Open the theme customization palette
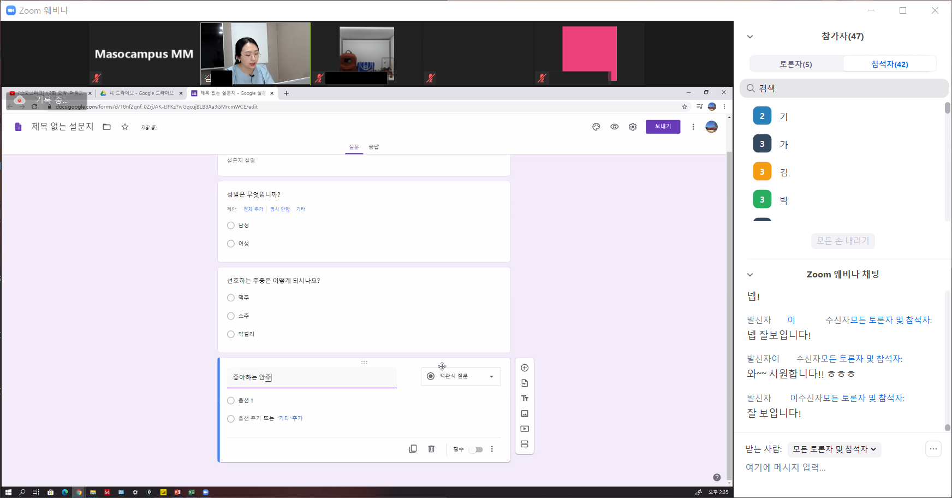952x498 pixels. pyautogui.click(x=596, y=127)
